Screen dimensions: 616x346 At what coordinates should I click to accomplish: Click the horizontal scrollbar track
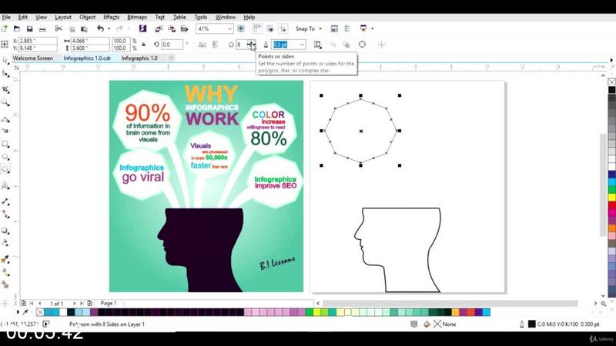click(450, 303)
